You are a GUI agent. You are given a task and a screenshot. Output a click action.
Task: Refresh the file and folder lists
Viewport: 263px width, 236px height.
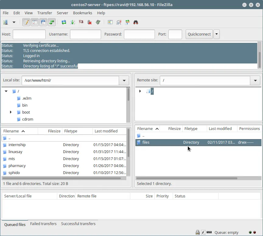point(64,22)
